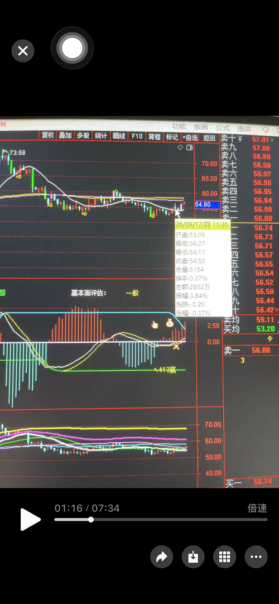Choose the 多股 multi-stock view
The height and width of the screenshot is (604, 279).
pos(83,136)
